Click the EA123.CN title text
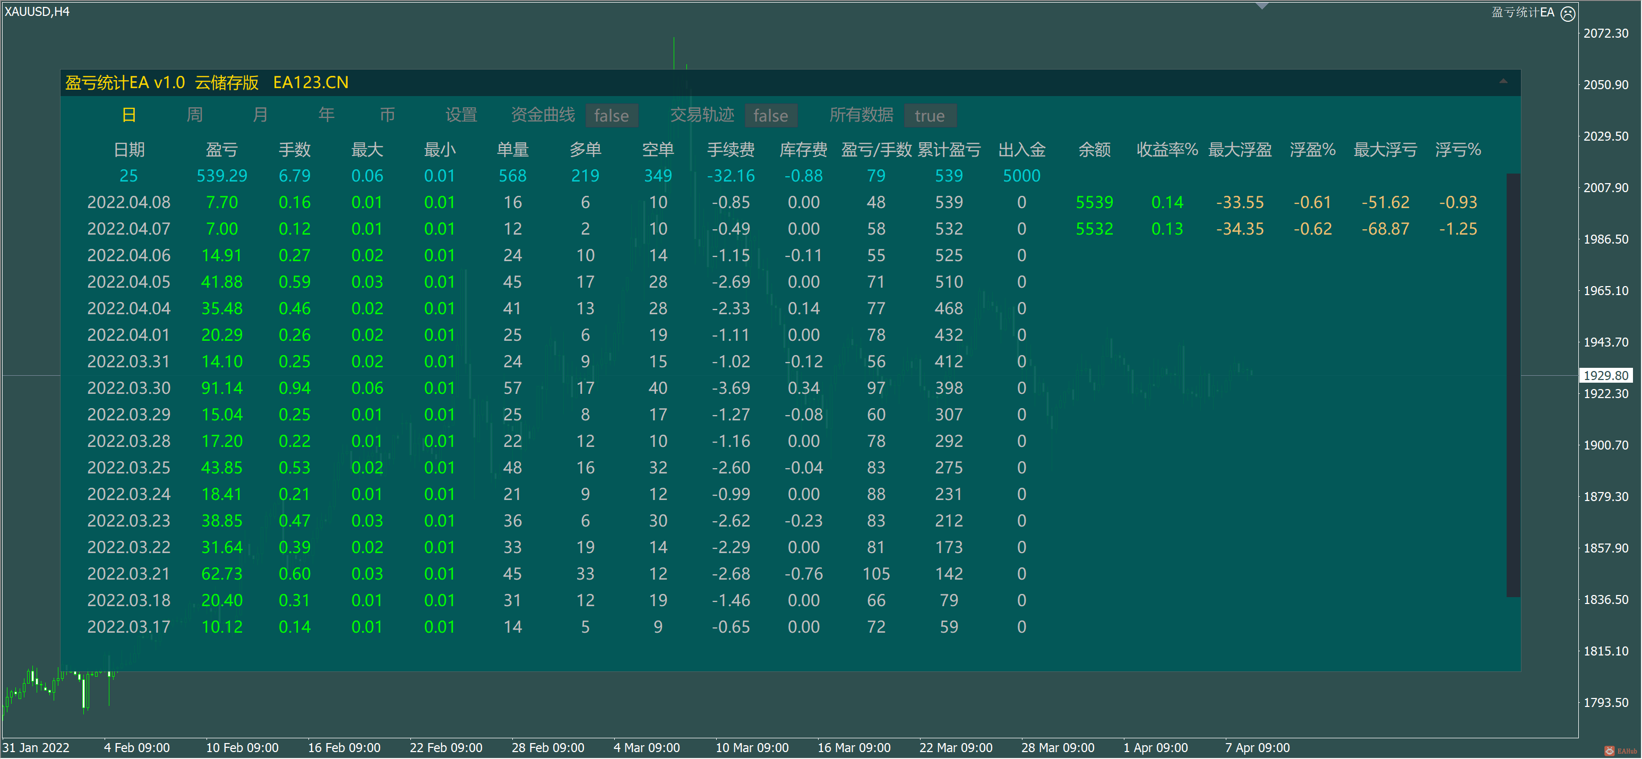The image size is (1642, 759). pos(311,82)
